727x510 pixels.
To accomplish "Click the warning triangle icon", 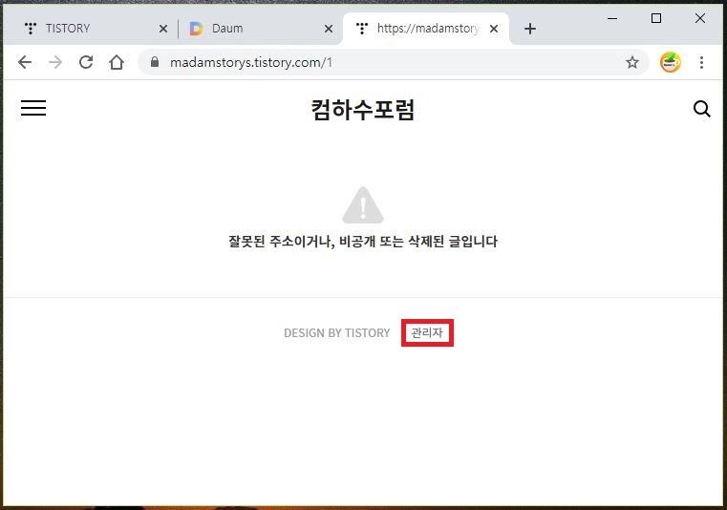I will pyautogui.click(x=363, y=205).
